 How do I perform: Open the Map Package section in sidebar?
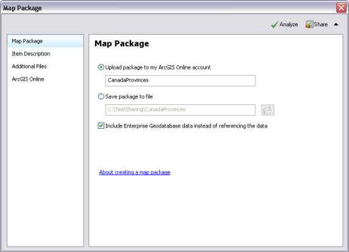pyautogui.click(x=45, y=41)
